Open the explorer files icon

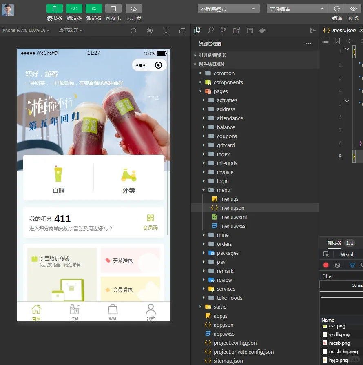197,30
